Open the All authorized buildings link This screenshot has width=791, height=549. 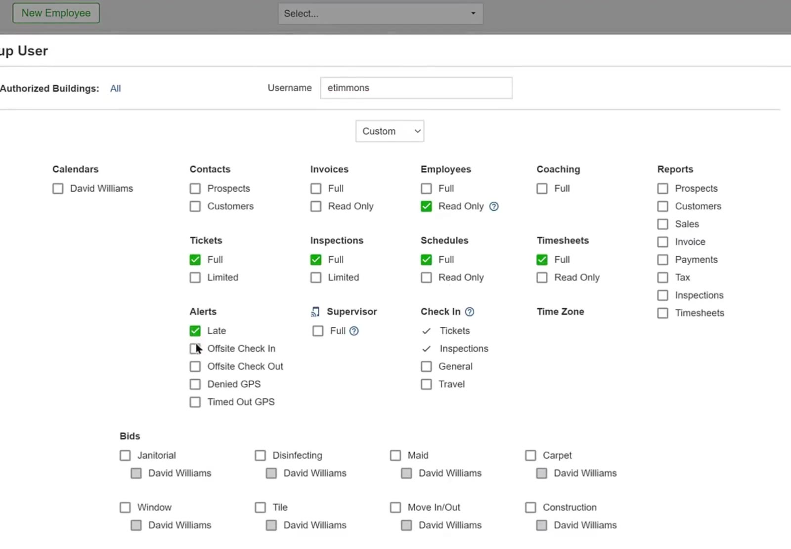click(x=115, y=88)
